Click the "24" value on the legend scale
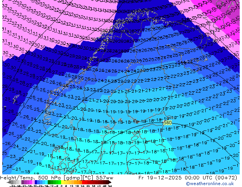Viewport: 242px width, 187px height. coord(82,186)
